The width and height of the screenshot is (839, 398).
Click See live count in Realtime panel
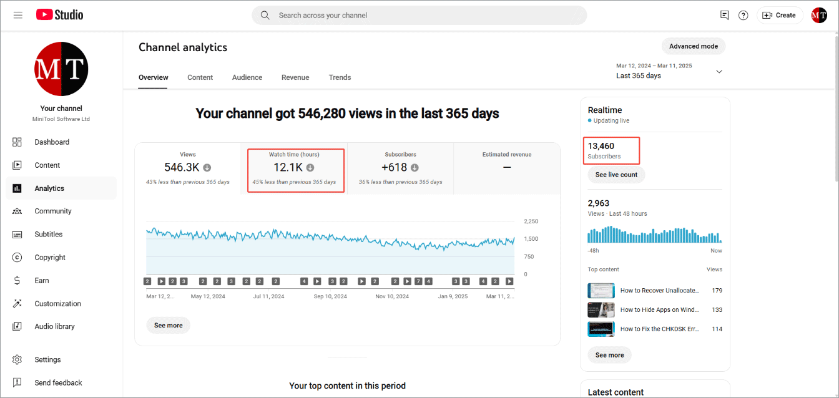click(x=616, y=175)
